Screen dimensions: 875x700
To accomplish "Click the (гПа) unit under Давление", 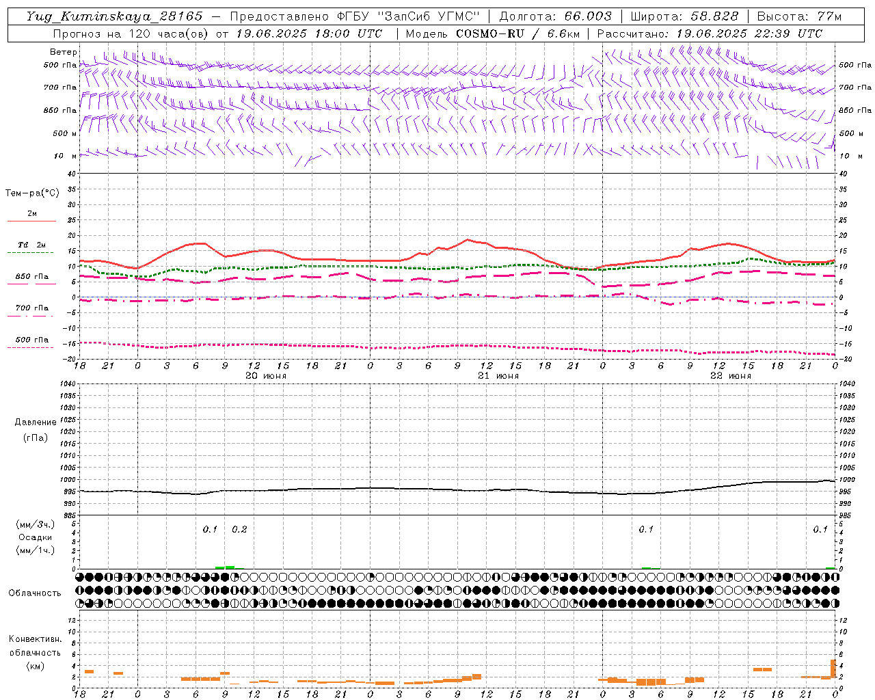I will [36, 437].
